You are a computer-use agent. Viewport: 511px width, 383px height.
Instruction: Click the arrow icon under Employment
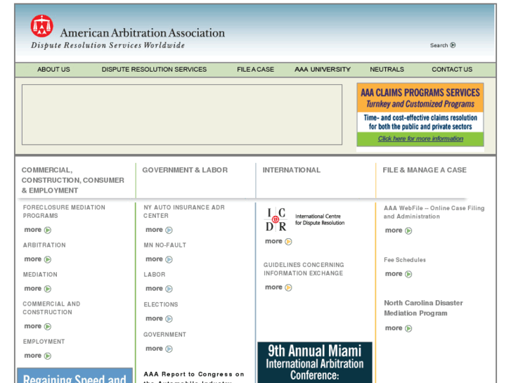(x=48, y=356)
